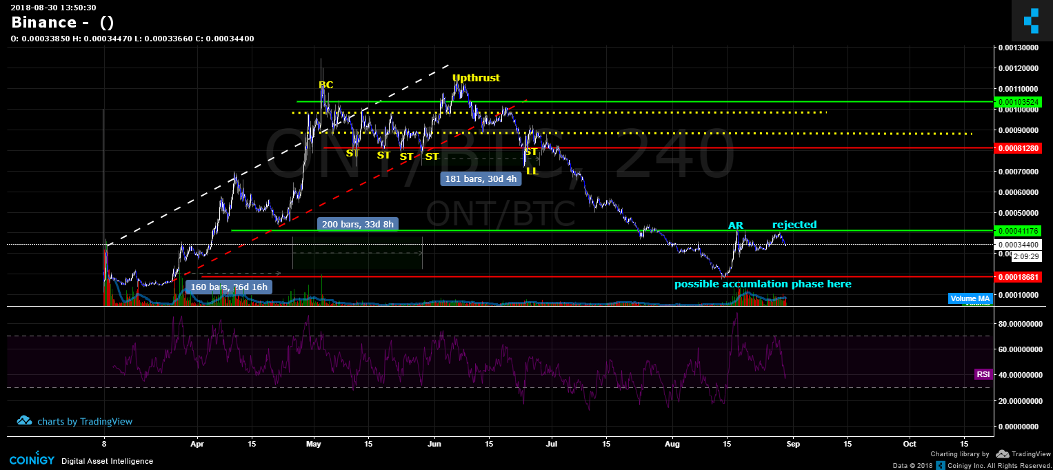Open the 'charts by TradingView' link
The height and width of the screenshot is (470, 1053).
click(x=85, y=421)
